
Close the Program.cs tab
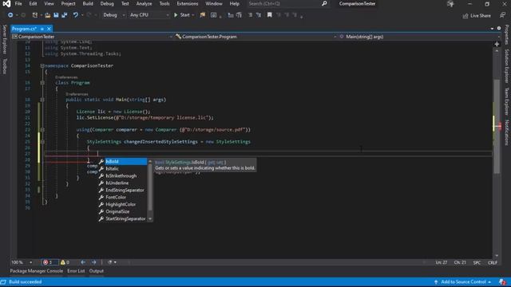click(49, 29)
